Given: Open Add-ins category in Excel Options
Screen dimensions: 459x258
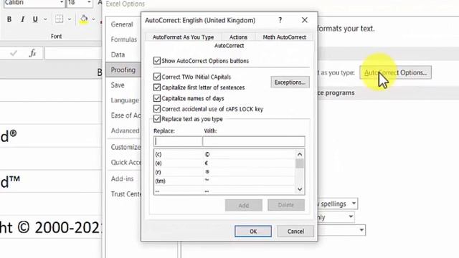Looking at the screenshot, I should click(x=122, y=178).
